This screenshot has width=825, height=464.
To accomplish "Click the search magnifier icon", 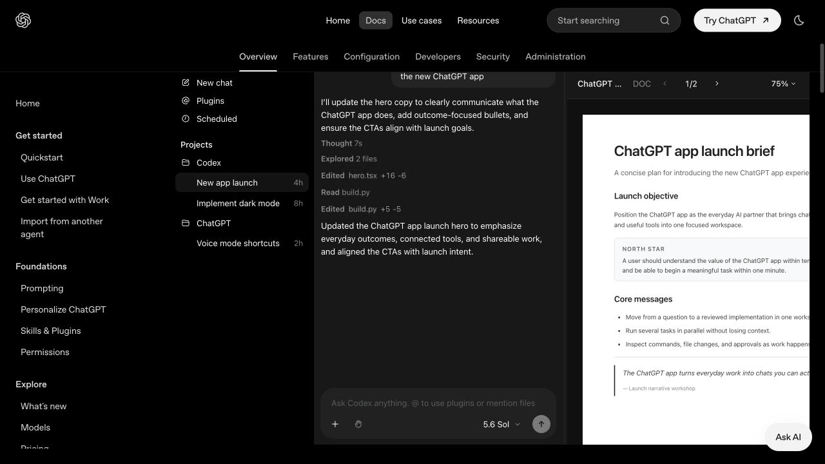I will tap(665, 21).
